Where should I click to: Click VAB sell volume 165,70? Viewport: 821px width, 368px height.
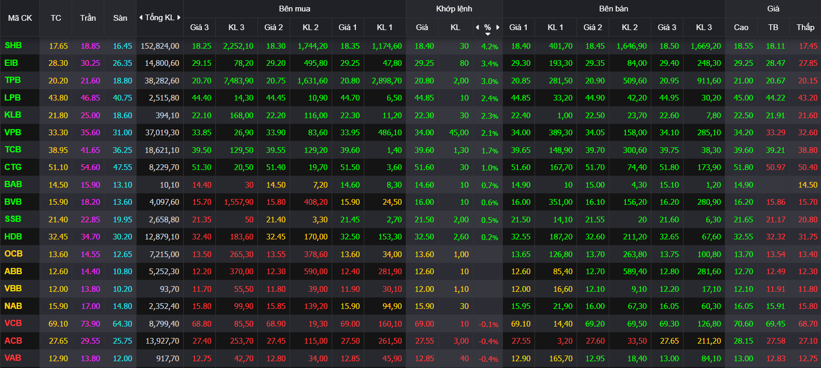560,359
